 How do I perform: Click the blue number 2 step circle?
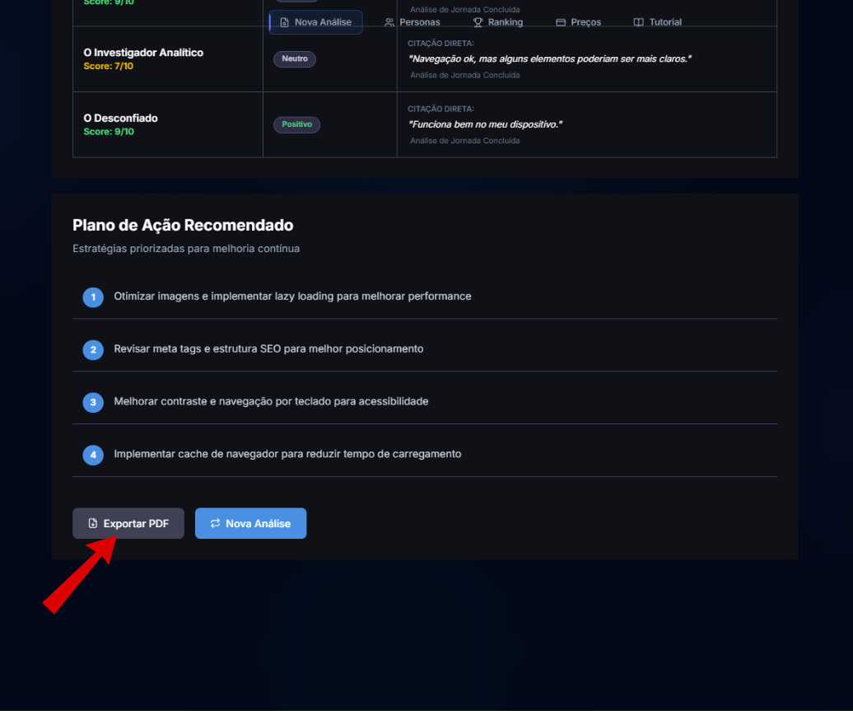pos(93,349)
